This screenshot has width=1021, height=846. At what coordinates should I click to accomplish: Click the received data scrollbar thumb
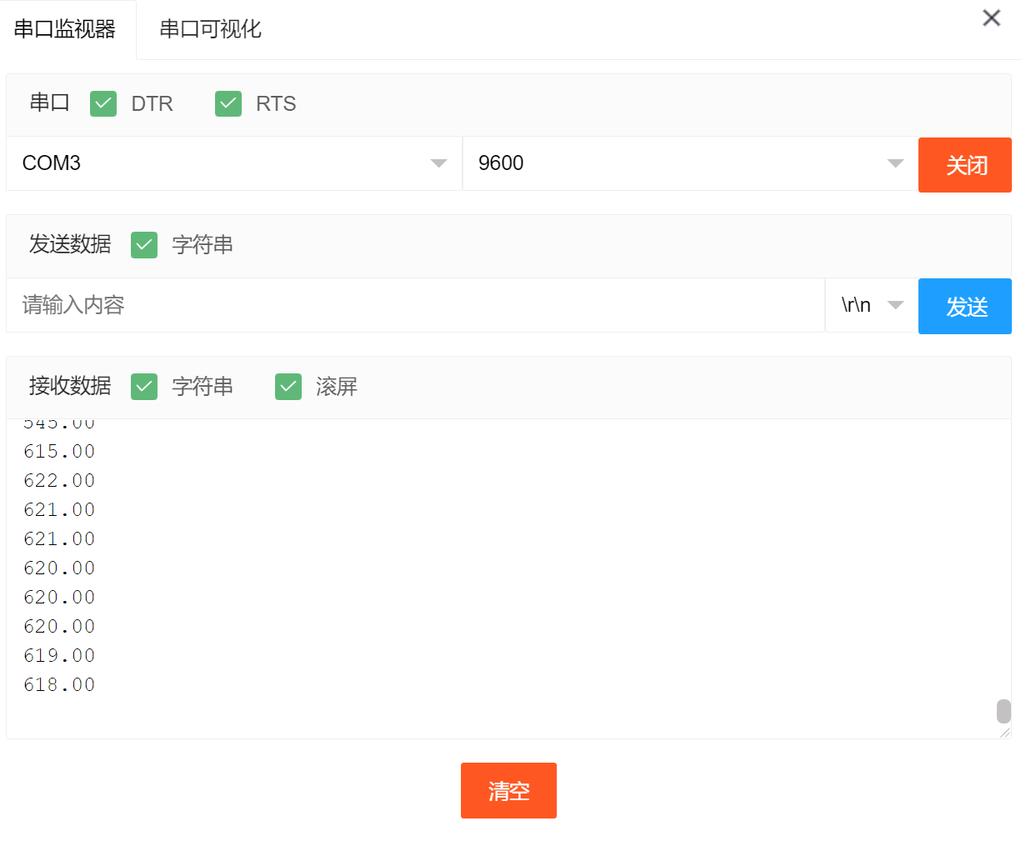click(x=1003, y=711)
